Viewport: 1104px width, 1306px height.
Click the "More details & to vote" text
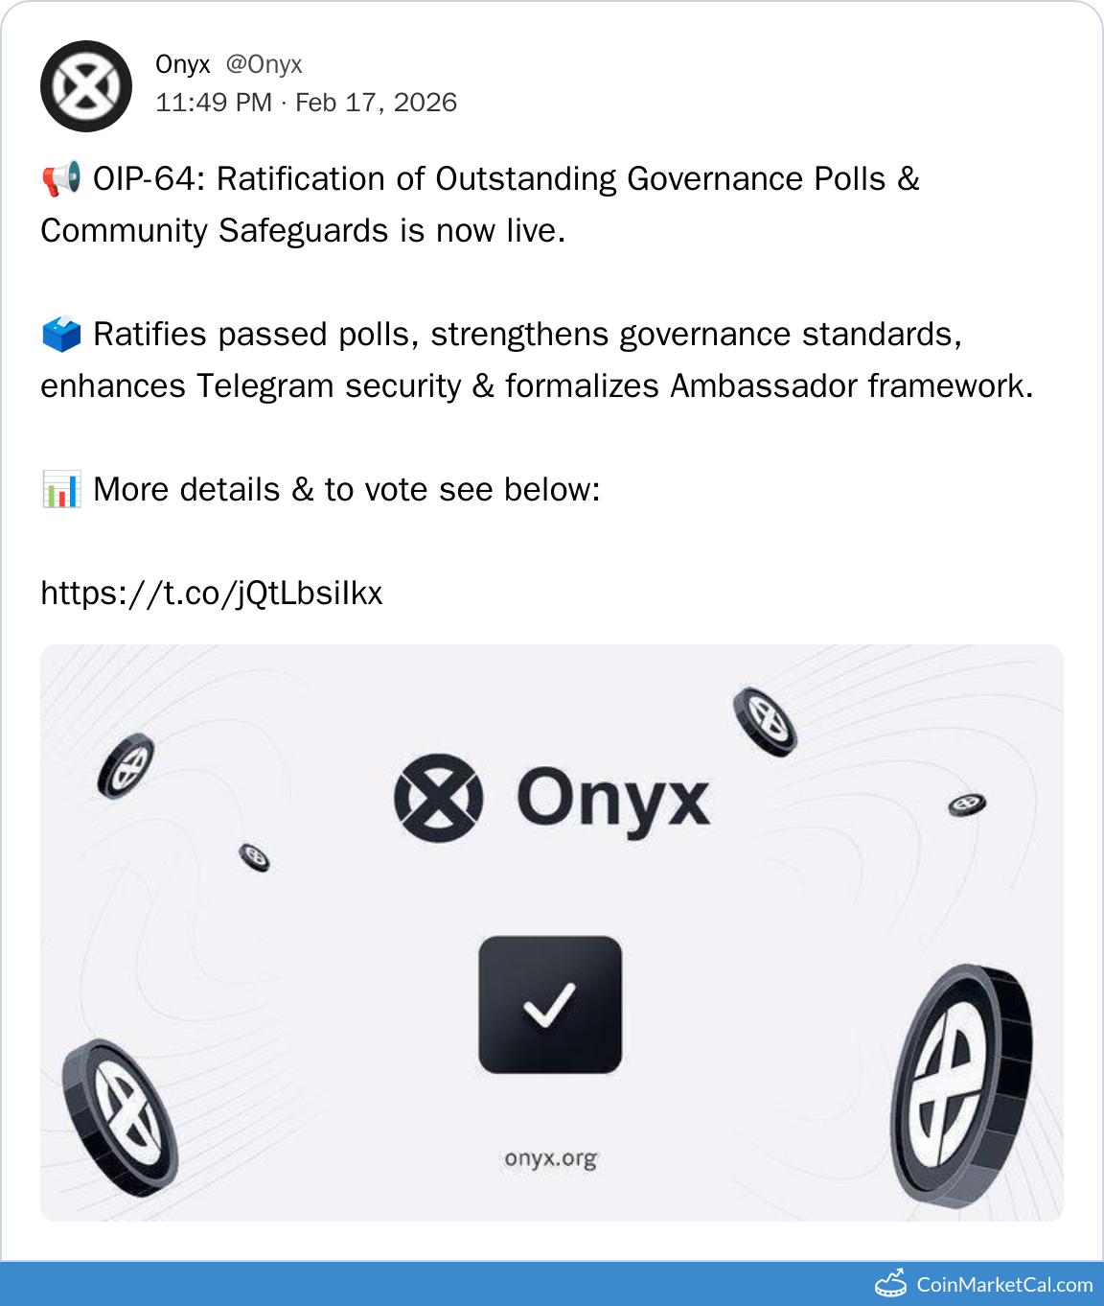point(346,490)
